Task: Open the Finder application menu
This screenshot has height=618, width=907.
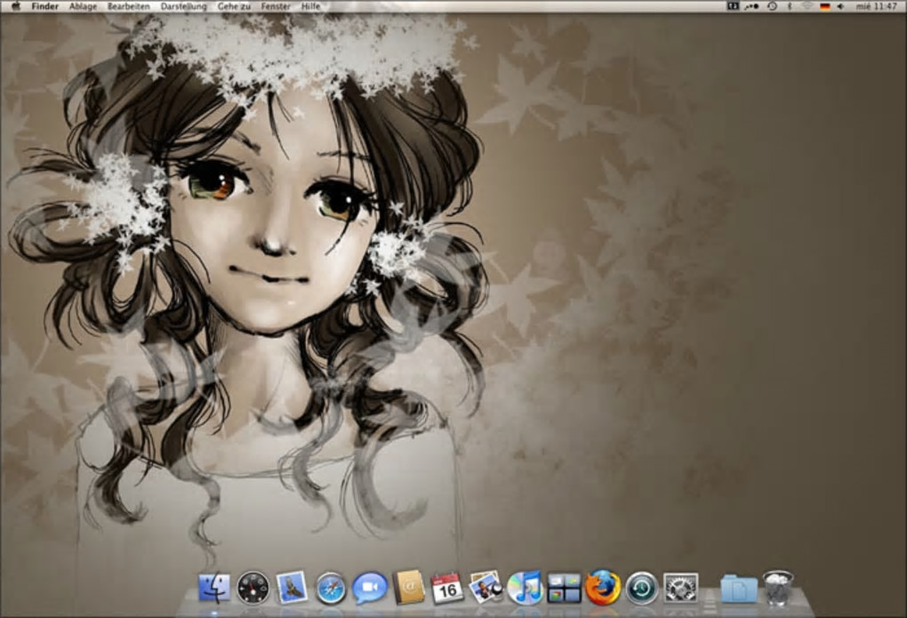Action: pos(44,6)
